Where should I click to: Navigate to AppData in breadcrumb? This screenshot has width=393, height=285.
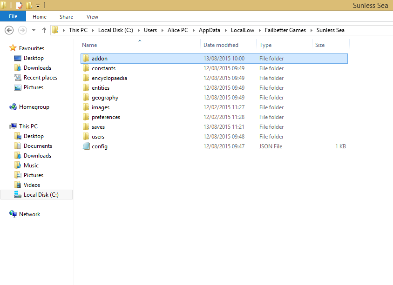209,30
